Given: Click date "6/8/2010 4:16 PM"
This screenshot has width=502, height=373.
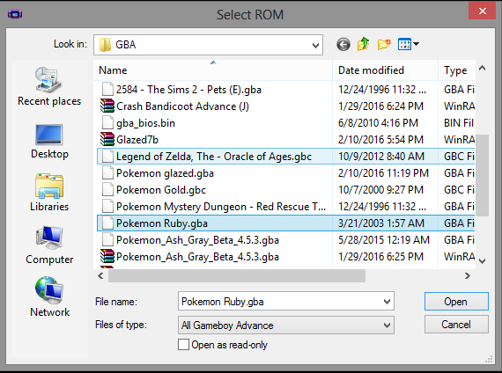Looking at the screenshot, I should coord(379,123).
